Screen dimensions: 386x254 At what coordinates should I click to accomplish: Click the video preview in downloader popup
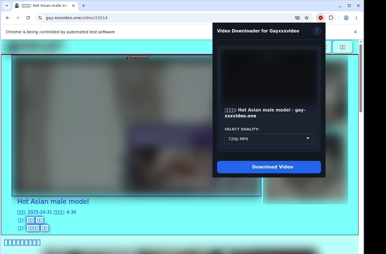coord(269,76)
